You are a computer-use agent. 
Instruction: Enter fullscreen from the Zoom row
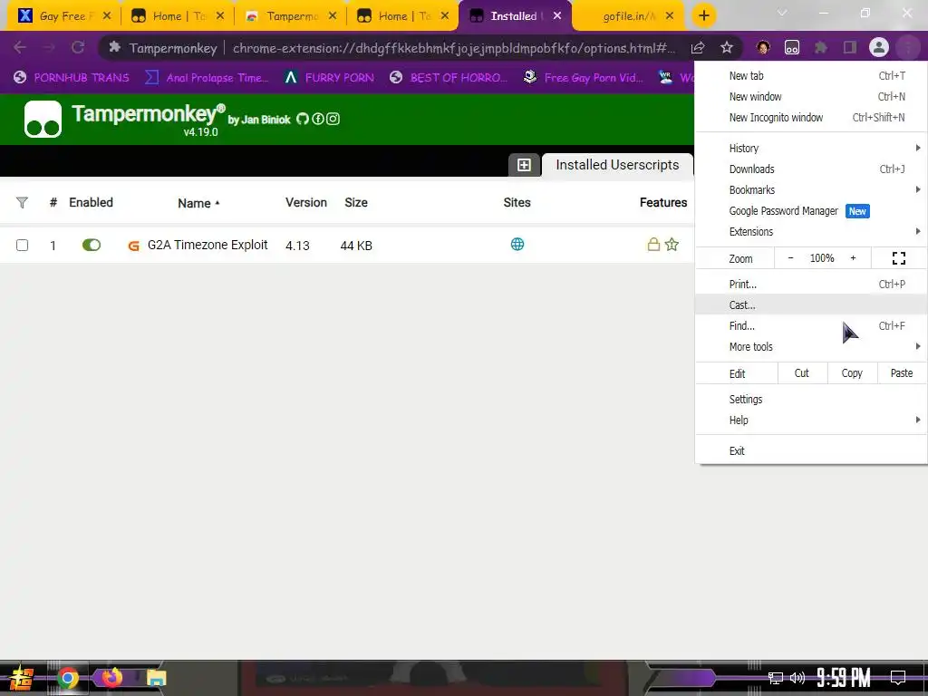coord(898,258)
